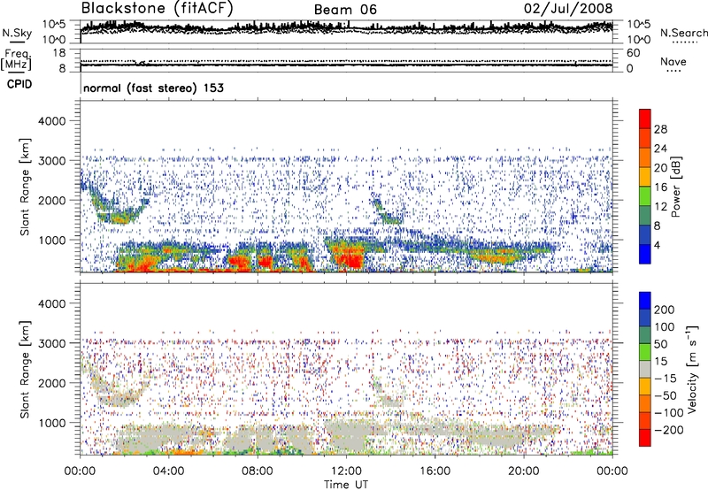Click the '4000' tick on power plot

pos(51,121)
